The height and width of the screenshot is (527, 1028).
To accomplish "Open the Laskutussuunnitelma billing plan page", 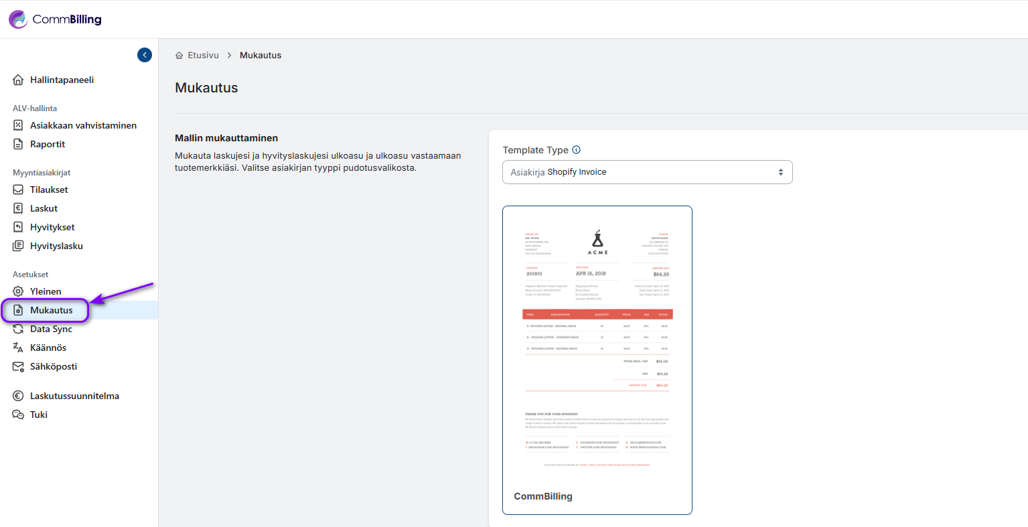I will click(x=74, y=396).
